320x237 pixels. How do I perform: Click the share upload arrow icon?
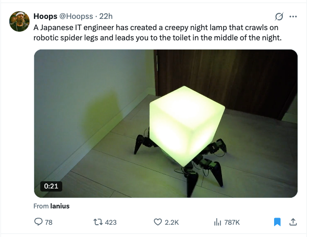coord(293,222)
